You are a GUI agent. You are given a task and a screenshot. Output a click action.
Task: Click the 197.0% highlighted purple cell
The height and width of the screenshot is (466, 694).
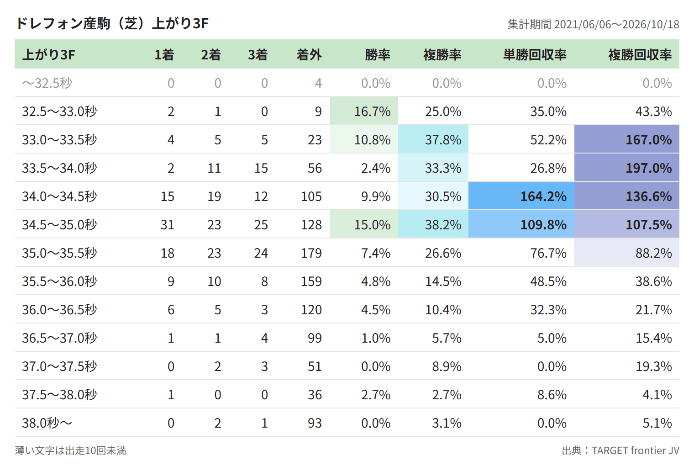pyautogui.click(x=627, y=168)
